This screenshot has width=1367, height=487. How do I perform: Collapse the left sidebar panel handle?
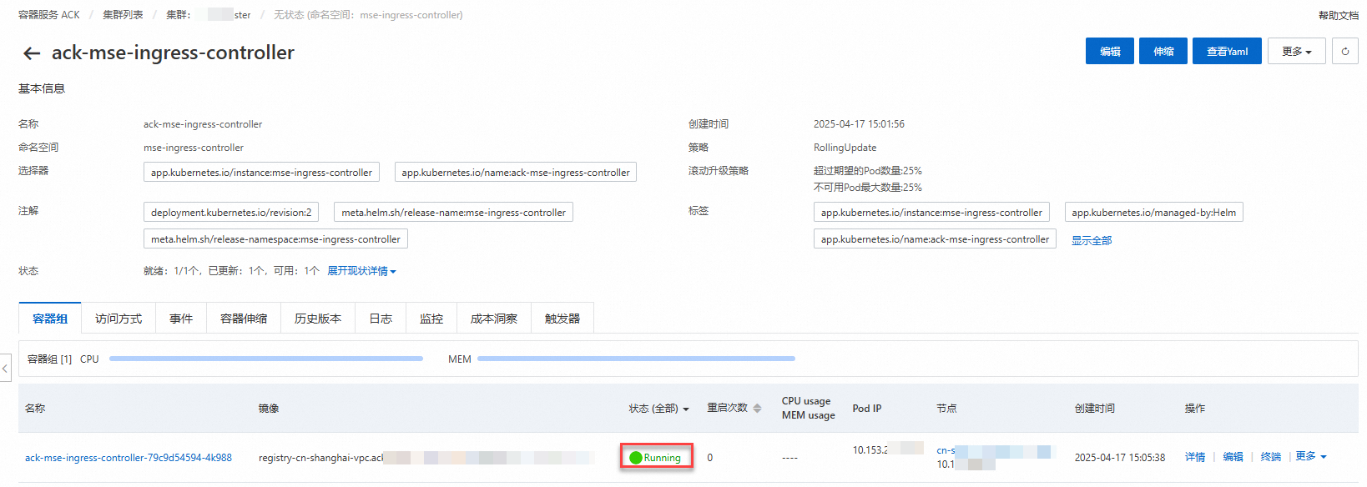point(5,368)
